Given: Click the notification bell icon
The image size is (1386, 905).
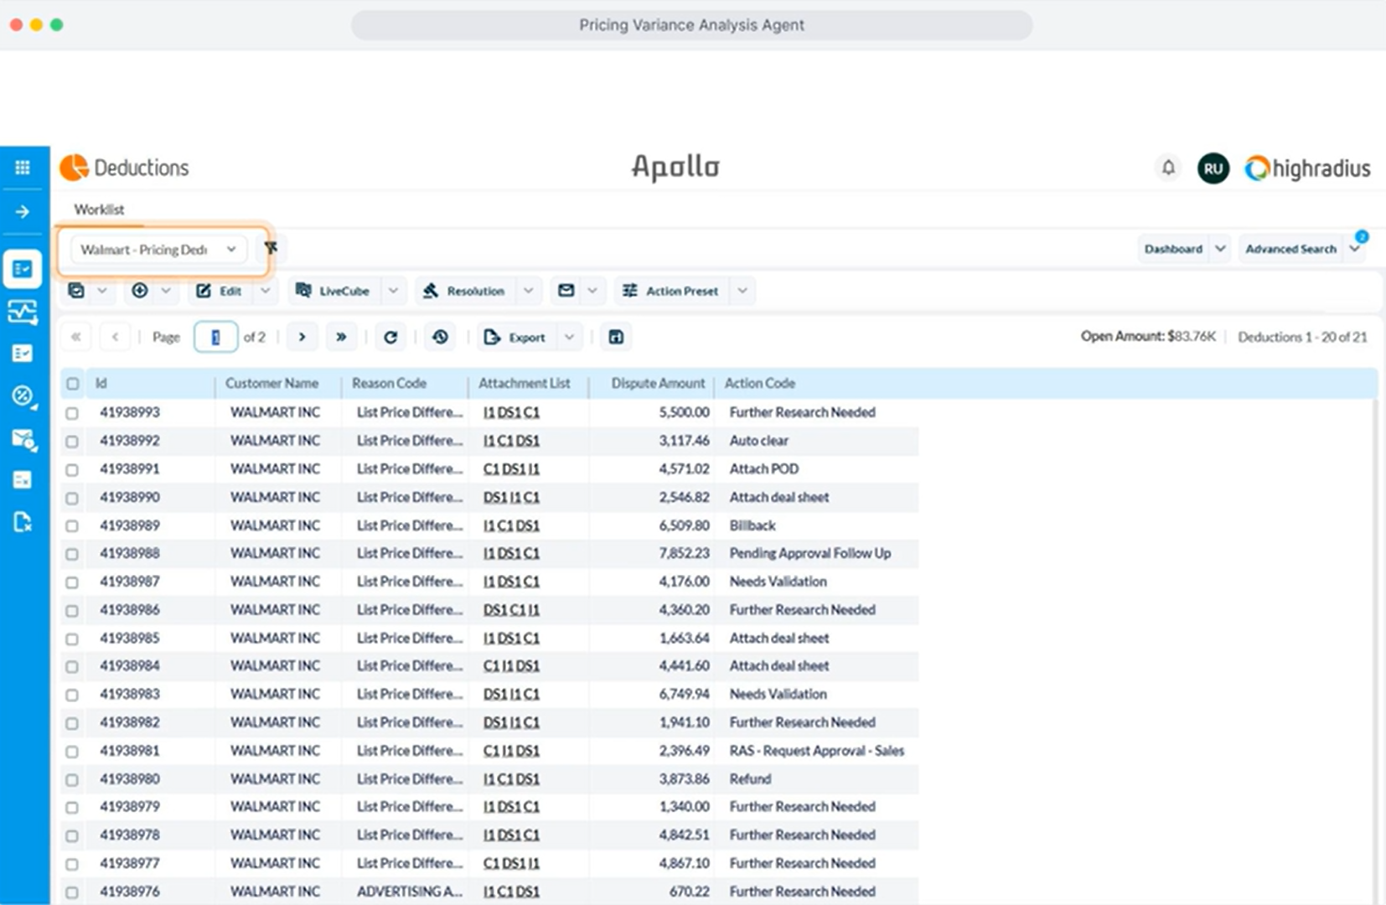Looking at the screenshot, I should [x=1168, y=168].
